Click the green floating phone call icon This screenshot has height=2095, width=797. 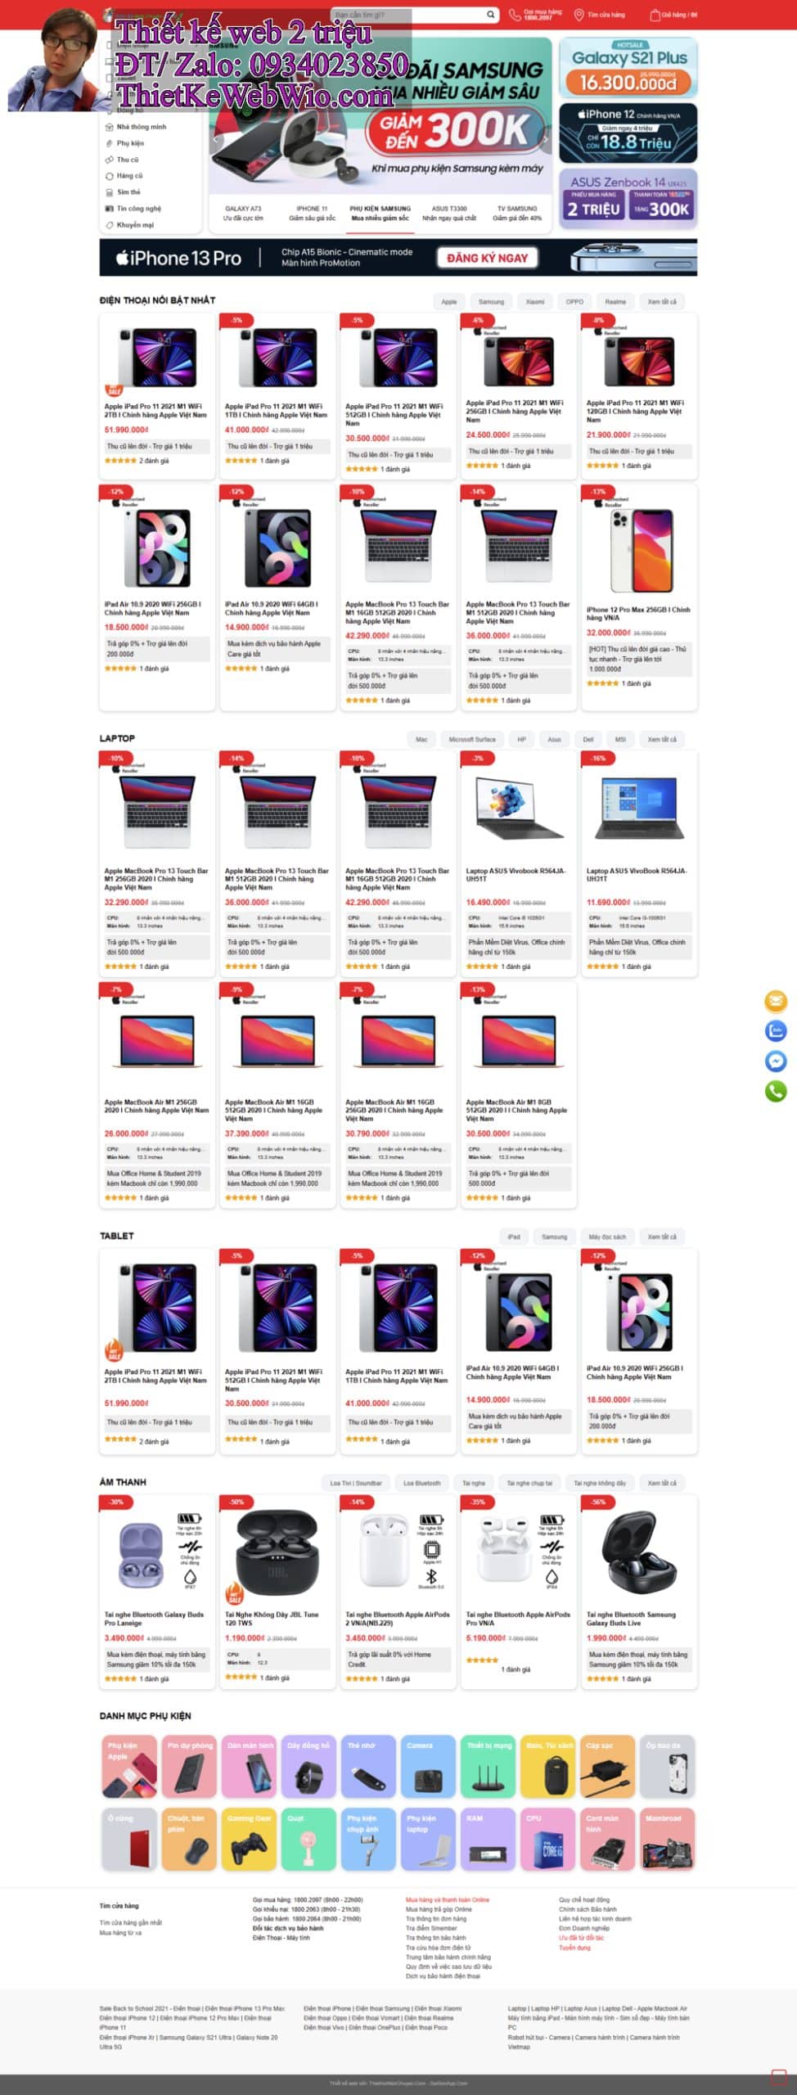pyautogui.click(x=776, y=1091)
